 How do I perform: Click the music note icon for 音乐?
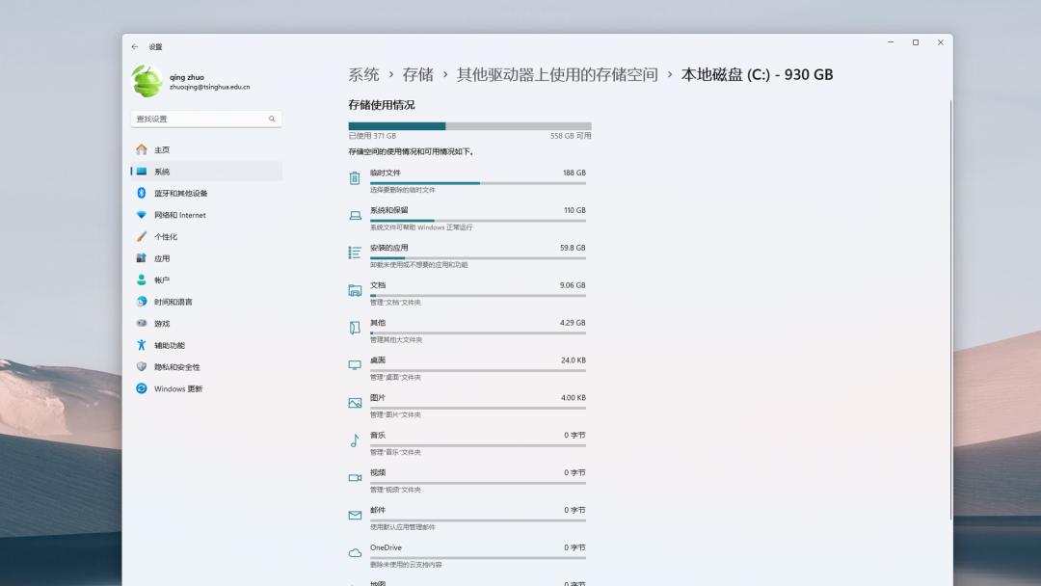click(x=355, y=440)
